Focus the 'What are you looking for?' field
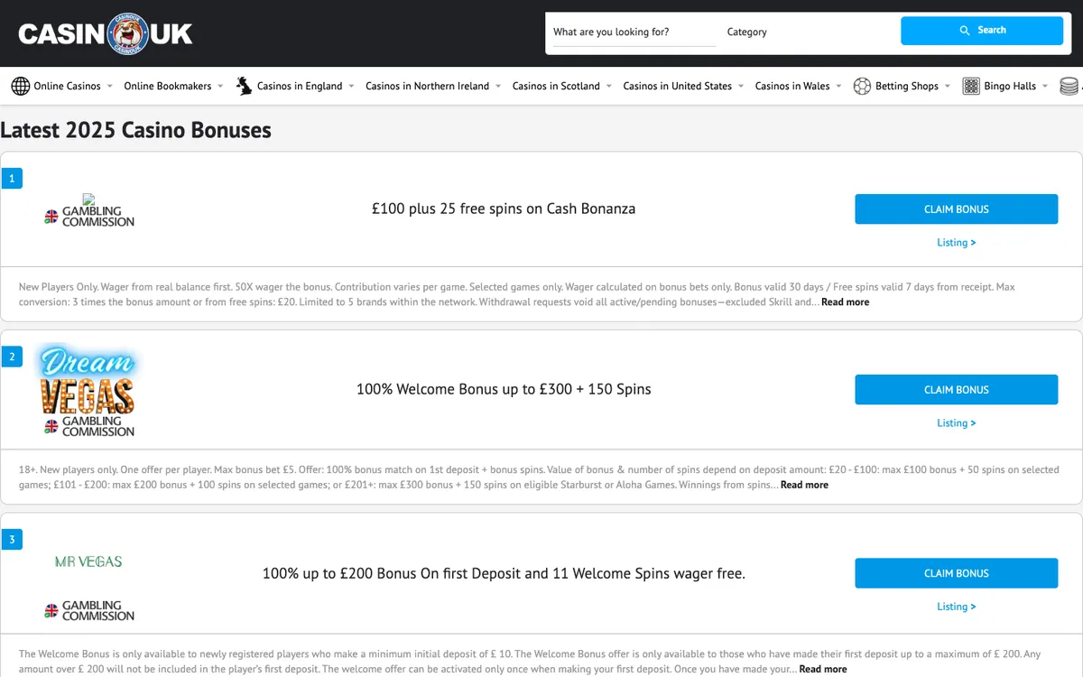1083x677 pixels. [x=634, y=32]
